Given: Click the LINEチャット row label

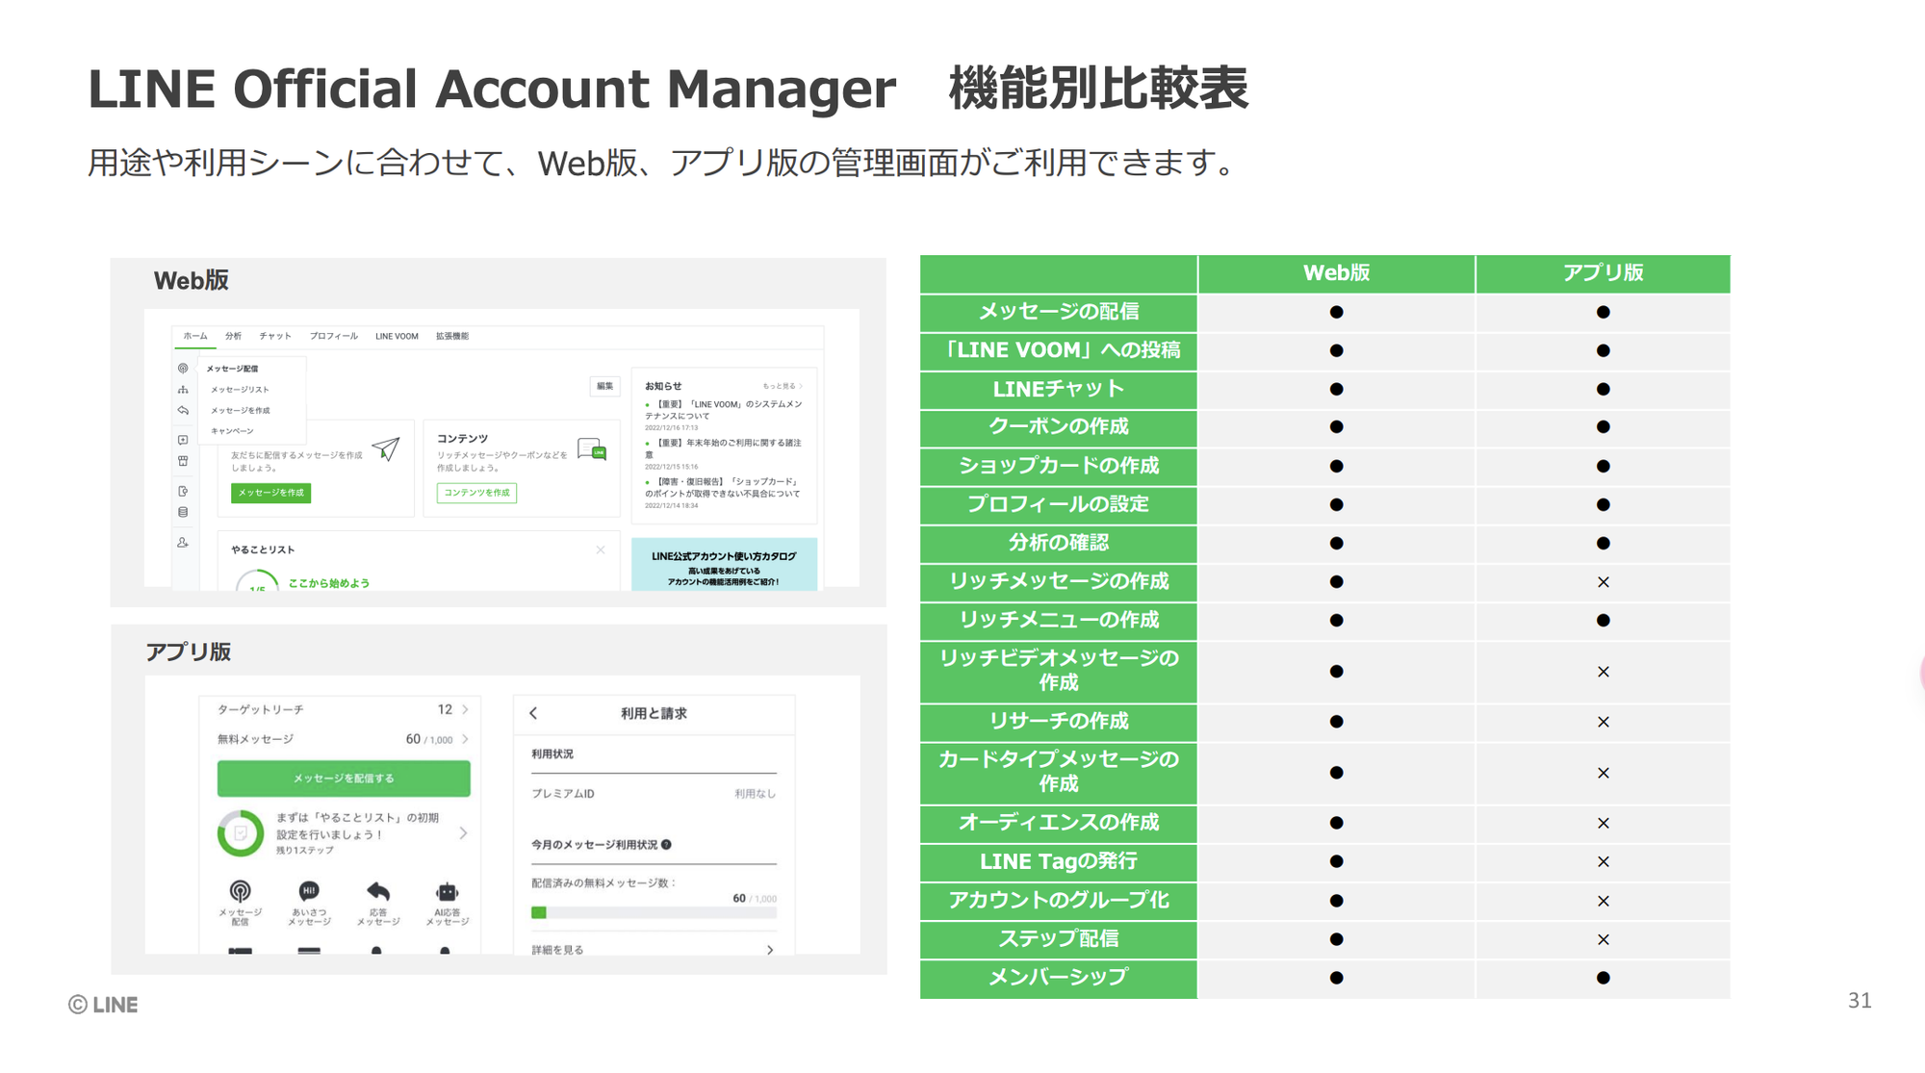Looking at the screenshot, I should [1059, 389].
